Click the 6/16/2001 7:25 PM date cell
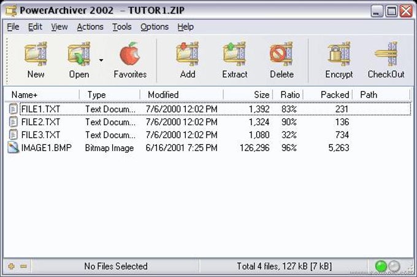Viewport: 417px width, 277px height. tap(182, 147)
